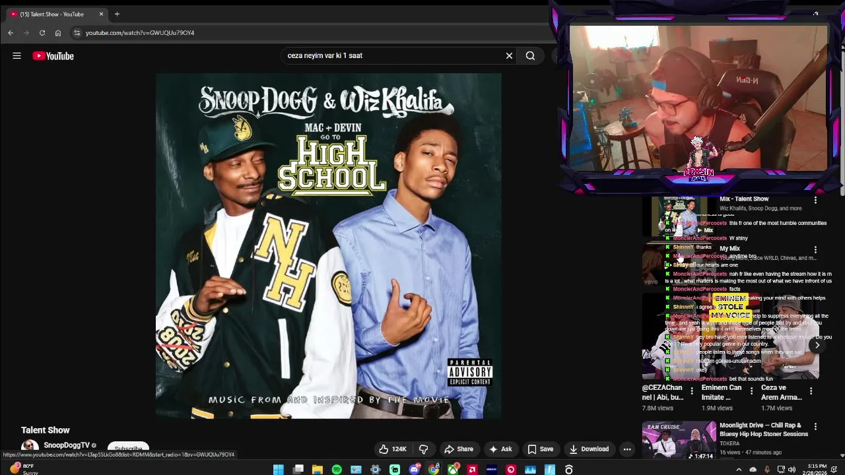This screenshot has height=475, width=845.
Task: Open File Explorer from the taskbar
Action: tap(318, 470)
